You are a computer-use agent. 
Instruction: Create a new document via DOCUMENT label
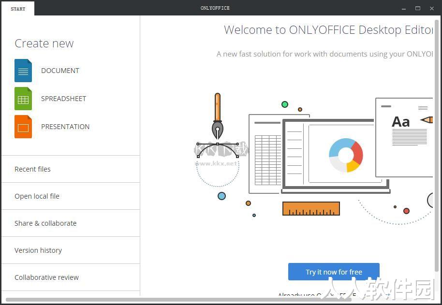click(60, 71)
